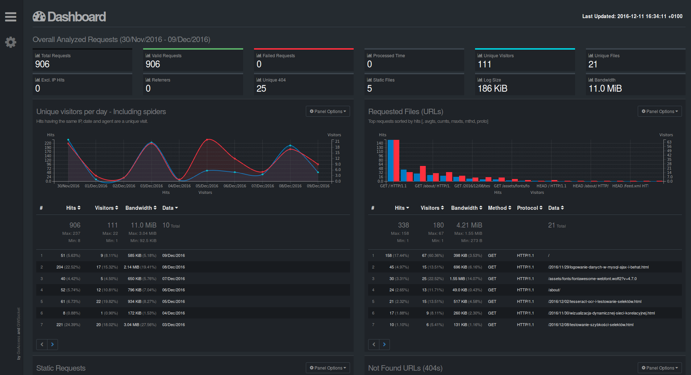Select the 07/Dec/2016 row date
Image resolution: width=691 pixels, height=375 pixels.
point(174,279)
